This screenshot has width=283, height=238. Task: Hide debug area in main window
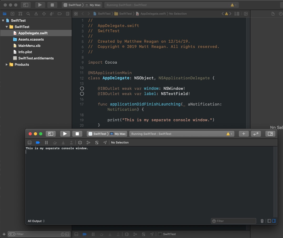pos(76,234)
